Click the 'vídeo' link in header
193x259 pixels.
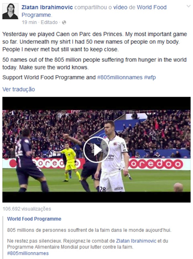click(120, 7)
